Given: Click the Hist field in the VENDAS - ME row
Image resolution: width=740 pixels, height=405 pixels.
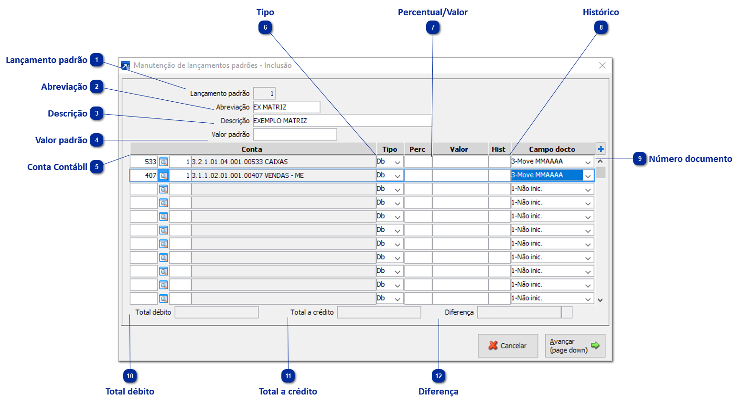Looking at the screenshot, I should 500,176.
